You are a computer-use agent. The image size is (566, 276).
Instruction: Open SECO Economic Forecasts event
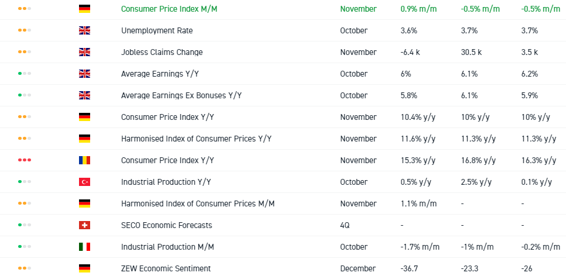point(166,225)
